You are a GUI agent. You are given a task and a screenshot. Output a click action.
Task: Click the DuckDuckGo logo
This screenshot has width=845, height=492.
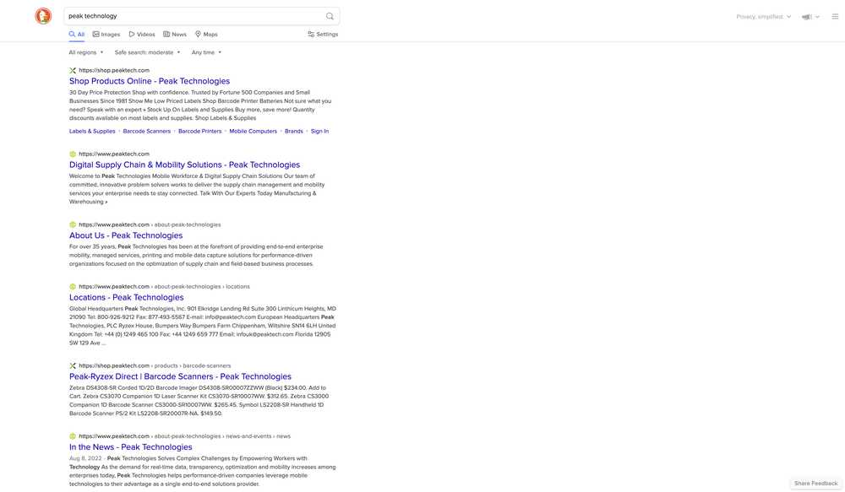43,16
